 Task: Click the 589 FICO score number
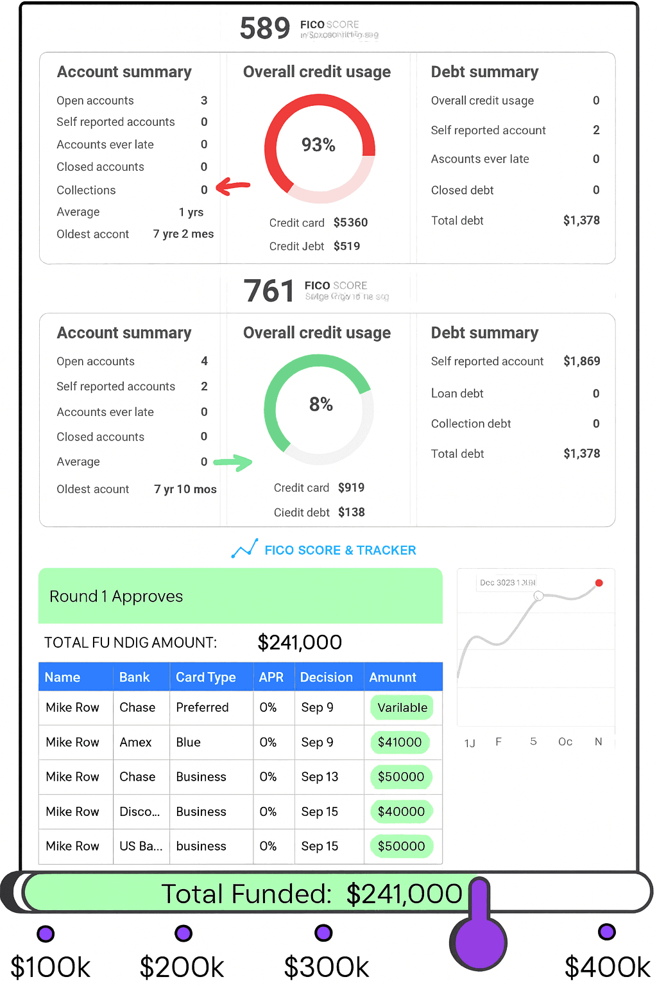pyautogui.click(x=265, y=28)
